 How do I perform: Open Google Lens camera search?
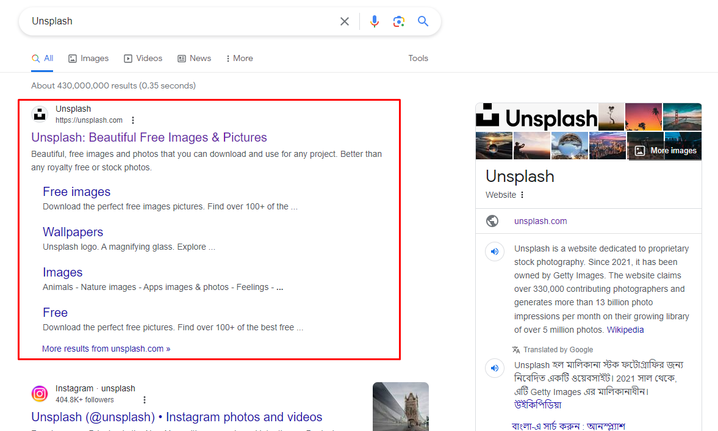pyautogui.click(x=399, y=21)
